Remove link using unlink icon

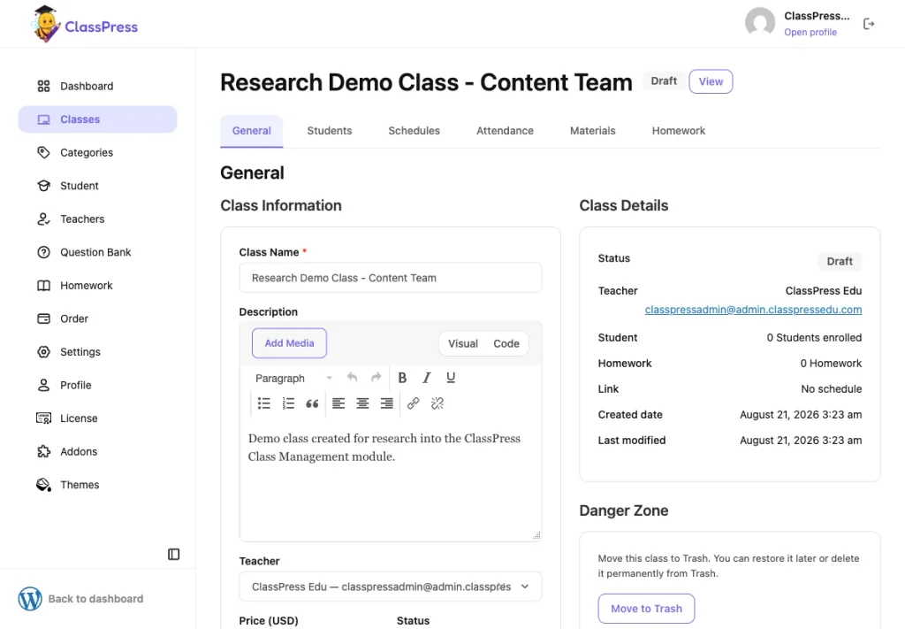click(x=437, y=403)
